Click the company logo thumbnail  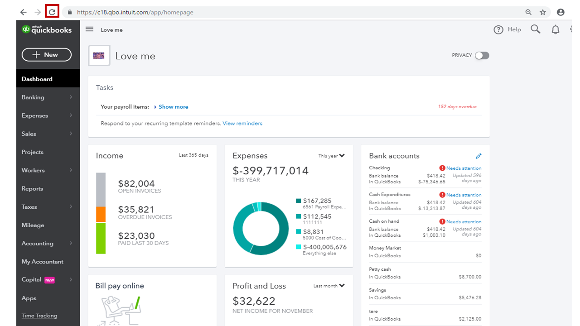tap(99, 56)
